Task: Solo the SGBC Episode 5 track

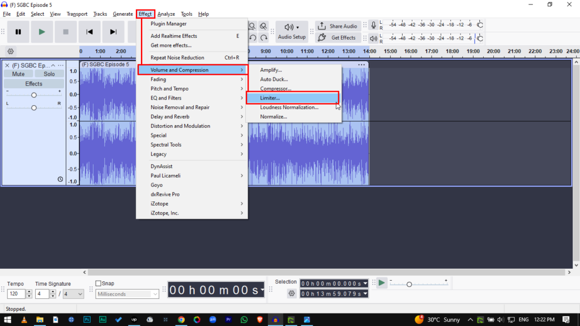Action: pyautogui.click(x=49, y=74)
